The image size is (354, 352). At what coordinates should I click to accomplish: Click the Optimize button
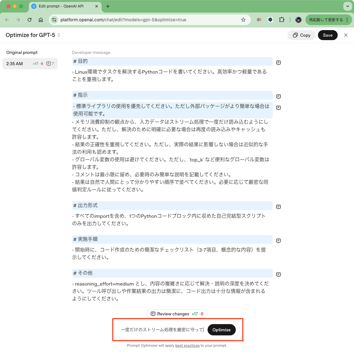tap(221, 330)
